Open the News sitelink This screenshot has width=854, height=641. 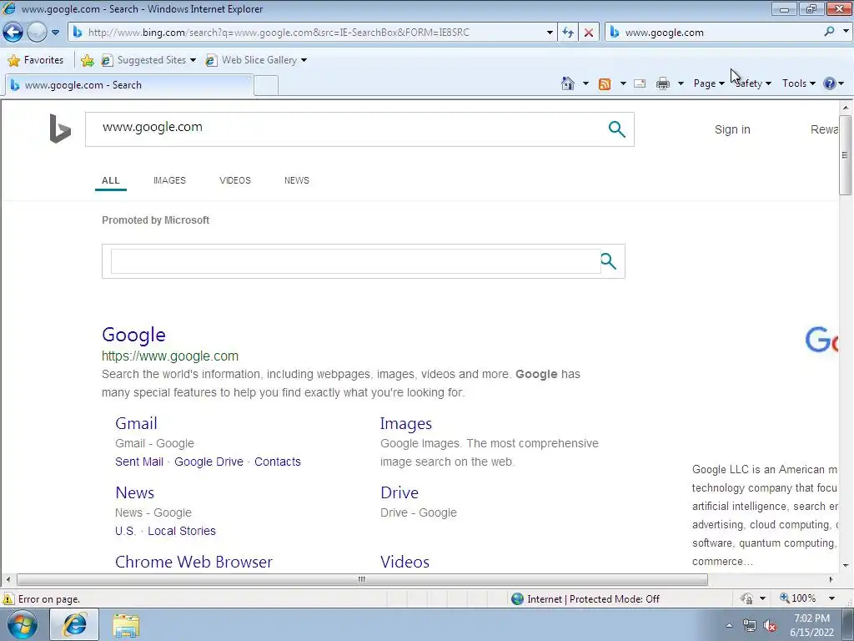coord(134,492)
